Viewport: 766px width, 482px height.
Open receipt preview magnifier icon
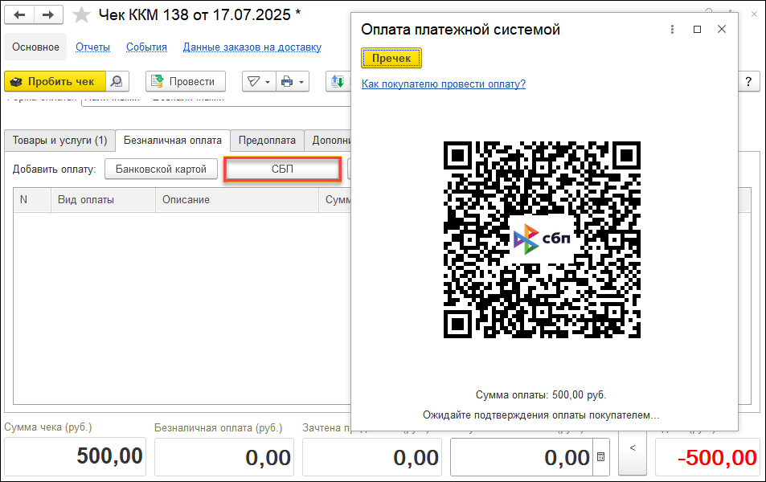pyautogui.click(x=117, y=82)
